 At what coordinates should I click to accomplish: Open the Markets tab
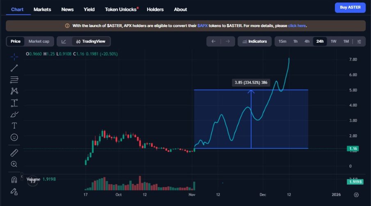coord(42,9)
